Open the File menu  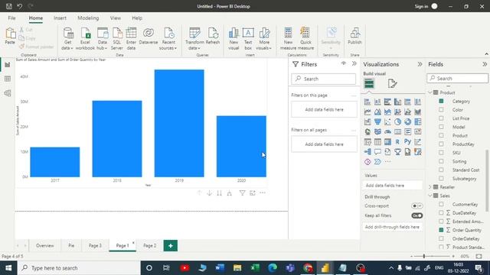click(12, 18)
